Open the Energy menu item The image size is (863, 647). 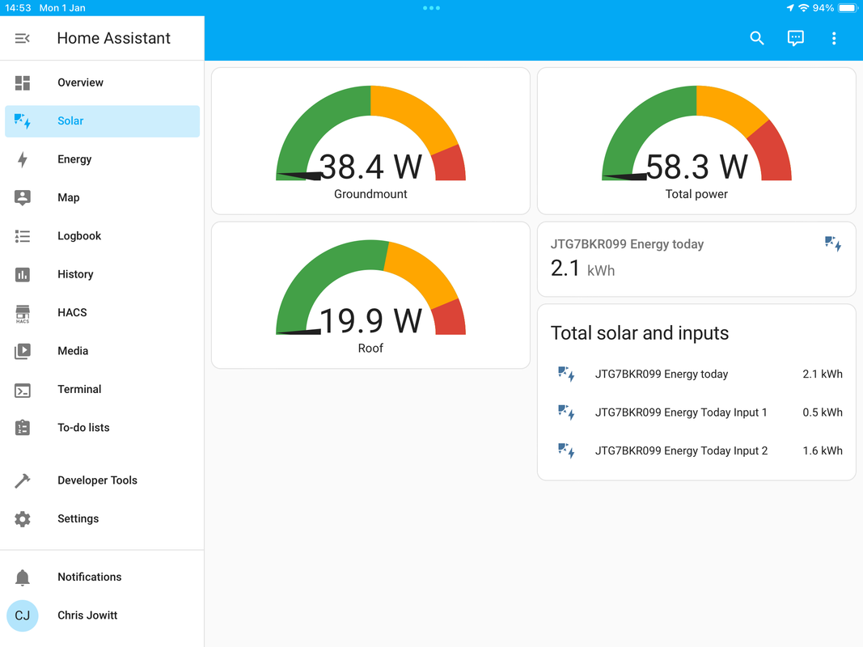[x=103, y=159]
